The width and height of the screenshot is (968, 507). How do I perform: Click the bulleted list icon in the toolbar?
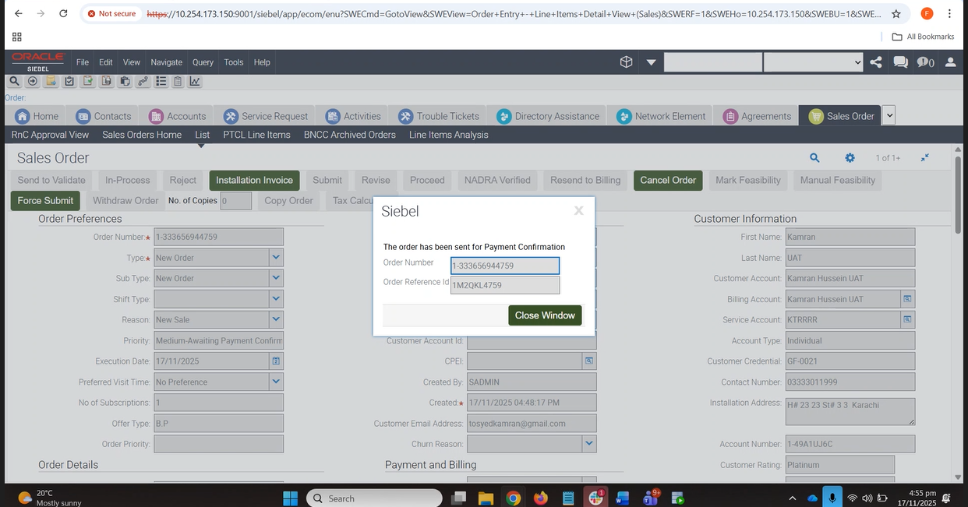pyautogui.click(x=161, y=81)
